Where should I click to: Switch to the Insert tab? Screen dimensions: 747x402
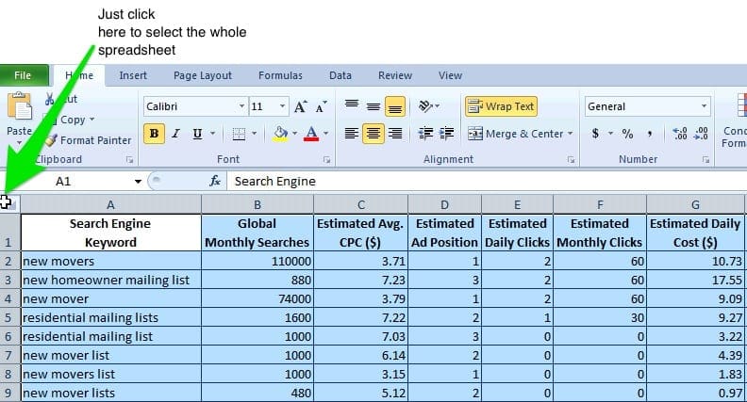133,75
